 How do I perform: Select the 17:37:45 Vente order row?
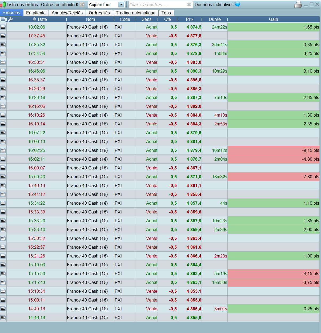pyautogui.click(x=90, y=36)
